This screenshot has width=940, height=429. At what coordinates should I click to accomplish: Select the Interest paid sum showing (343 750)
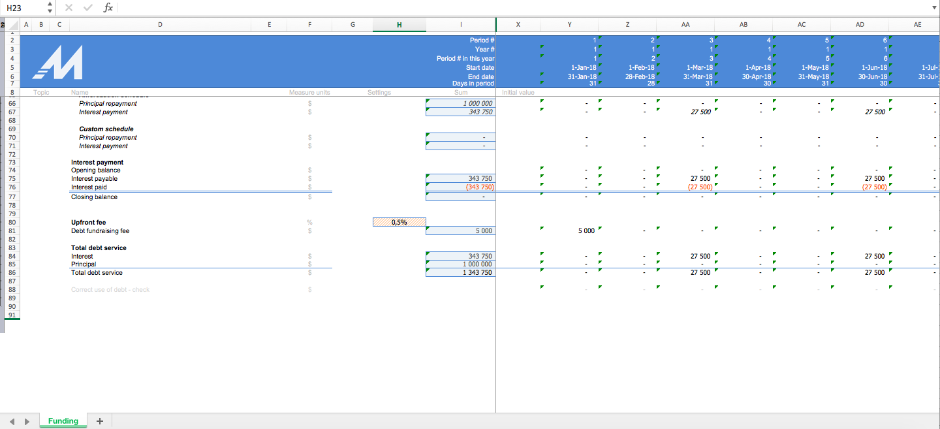click(x=460, y=187)
